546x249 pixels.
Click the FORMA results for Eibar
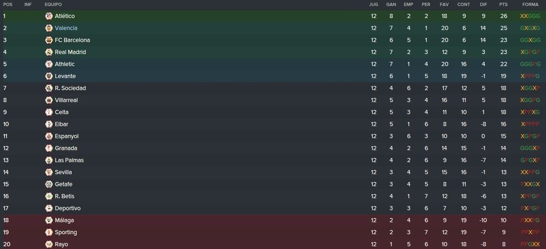[530, 124]
